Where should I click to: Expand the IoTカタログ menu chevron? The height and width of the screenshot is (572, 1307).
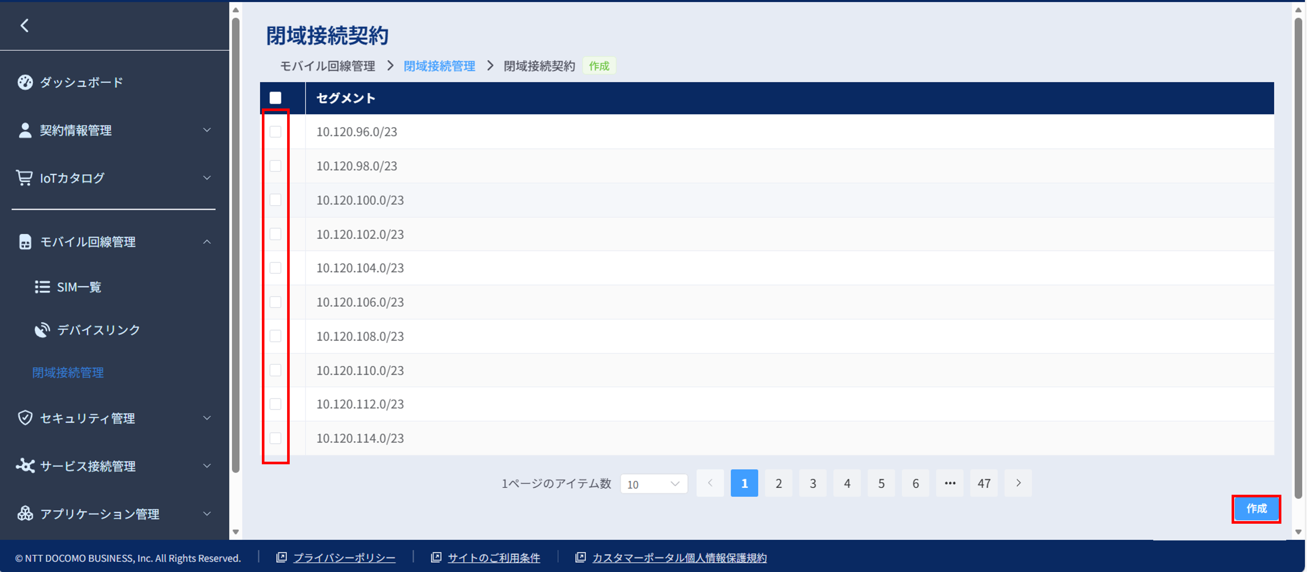click(x=207, y=178)
